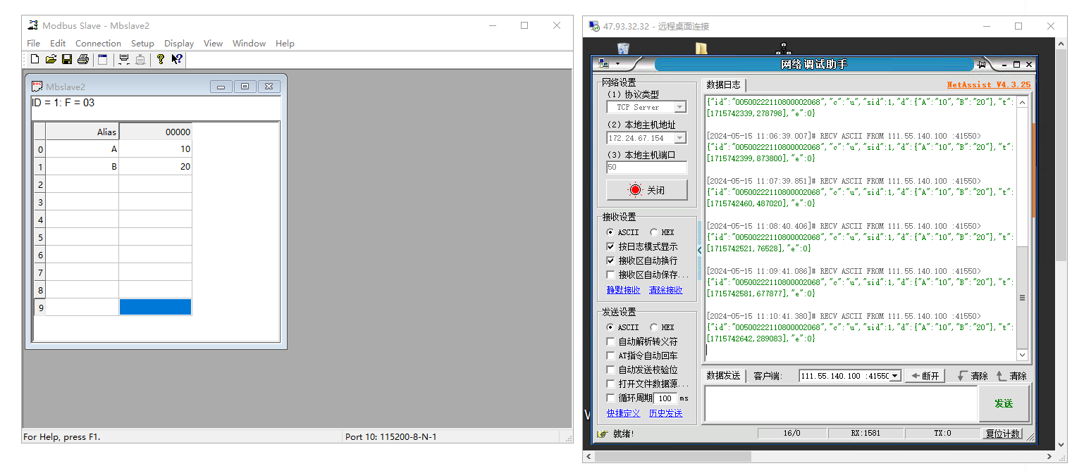Click the highlighted blue cell in row 9
This screenshot has height=473, width=1084.
click(155, 307)
